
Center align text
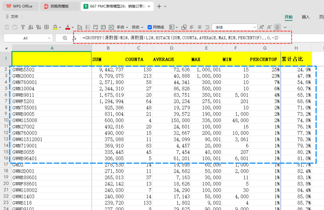(200, 27)
